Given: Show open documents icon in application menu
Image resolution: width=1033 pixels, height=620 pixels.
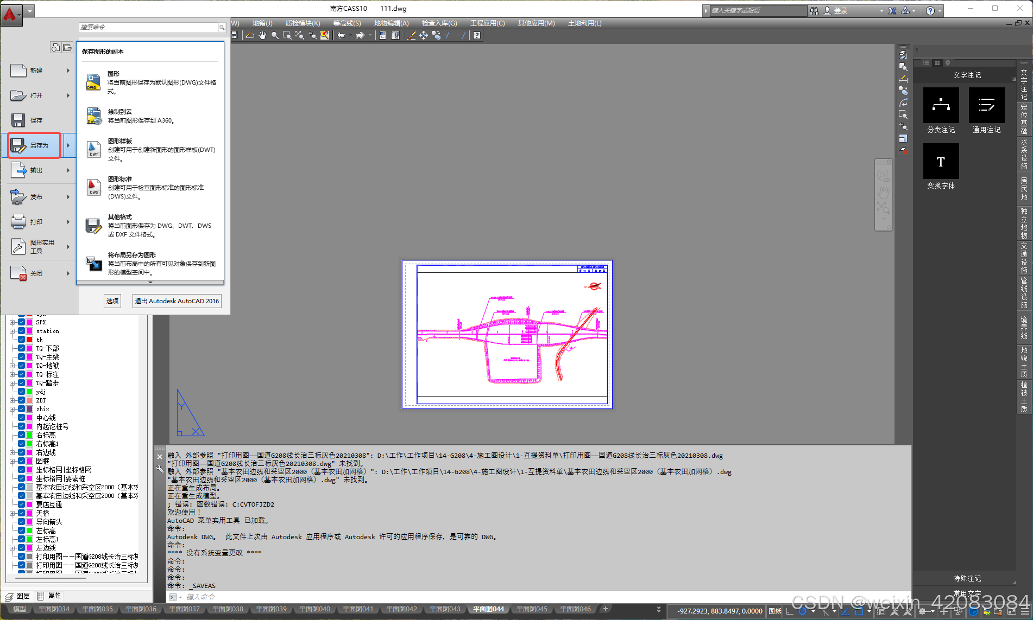Looking at the screenshot, I should [67, 48].
